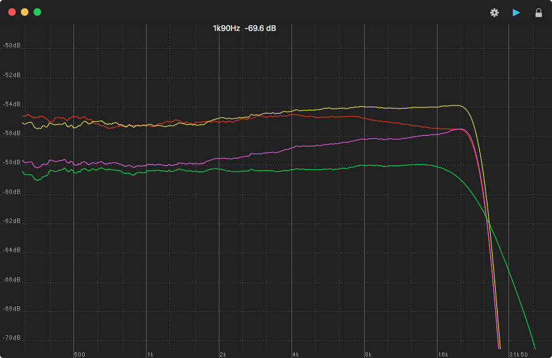Click the -50dB level axis label
Viewport: 552px width, 358px height.
tap(11, 46)
